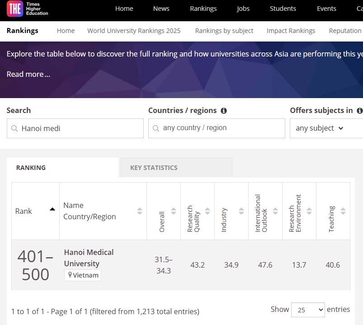The image size is (363, 325).
Task: Sort by the Industry column arrows
Action: tap(241, 211)
